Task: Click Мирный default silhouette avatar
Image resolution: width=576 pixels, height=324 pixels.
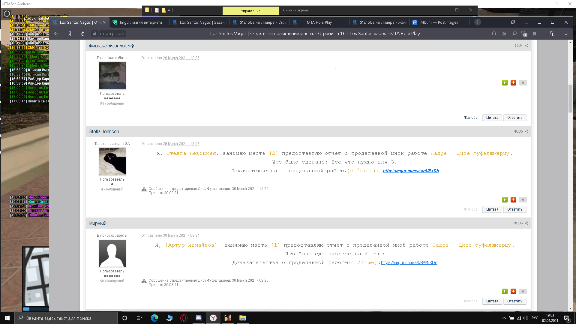Action: (x=112, y=253)
